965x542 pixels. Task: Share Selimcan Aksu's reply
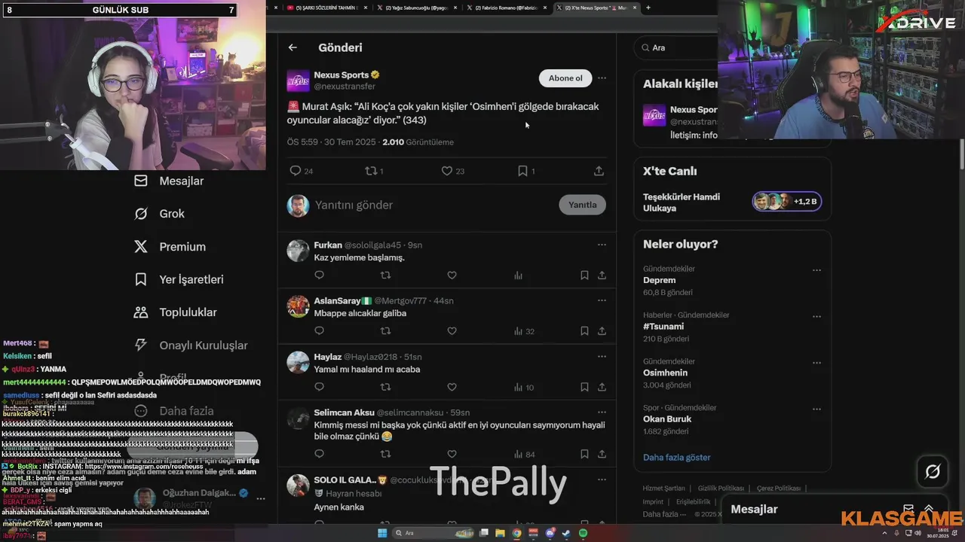point(602,454)
